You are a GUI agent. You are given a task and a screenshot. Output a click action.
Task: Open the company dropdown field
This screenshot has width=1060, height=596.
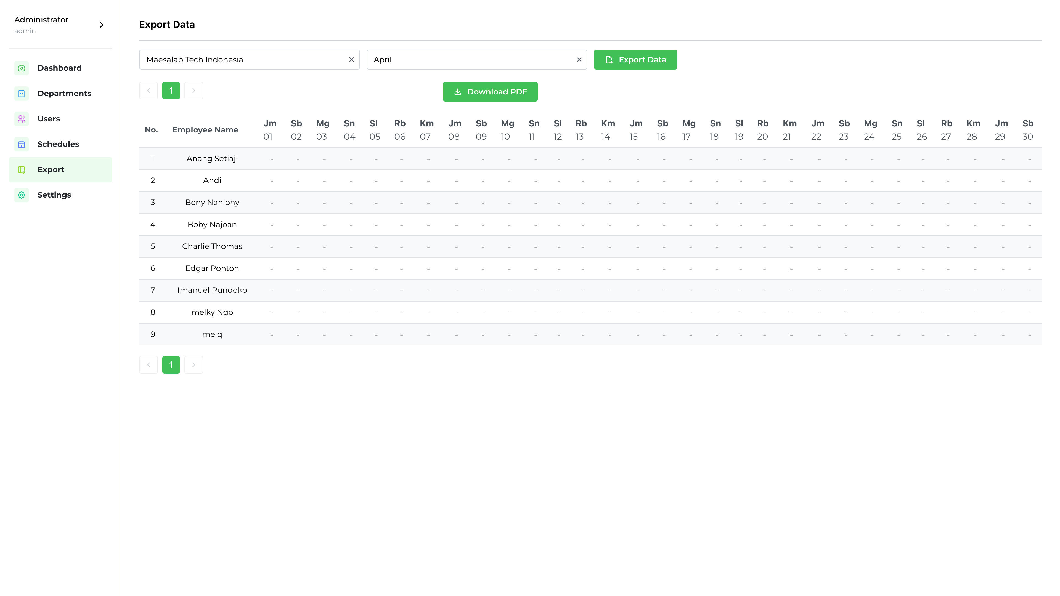(x=243, y=60)
